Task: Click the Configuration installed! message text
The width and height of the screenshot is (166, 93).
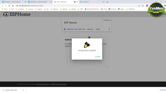Action: [x=87, y=50]
